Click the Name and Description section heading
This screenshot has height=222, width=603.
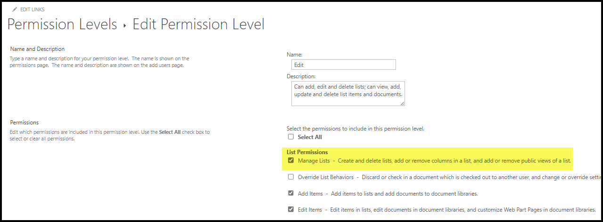point(37,49)
